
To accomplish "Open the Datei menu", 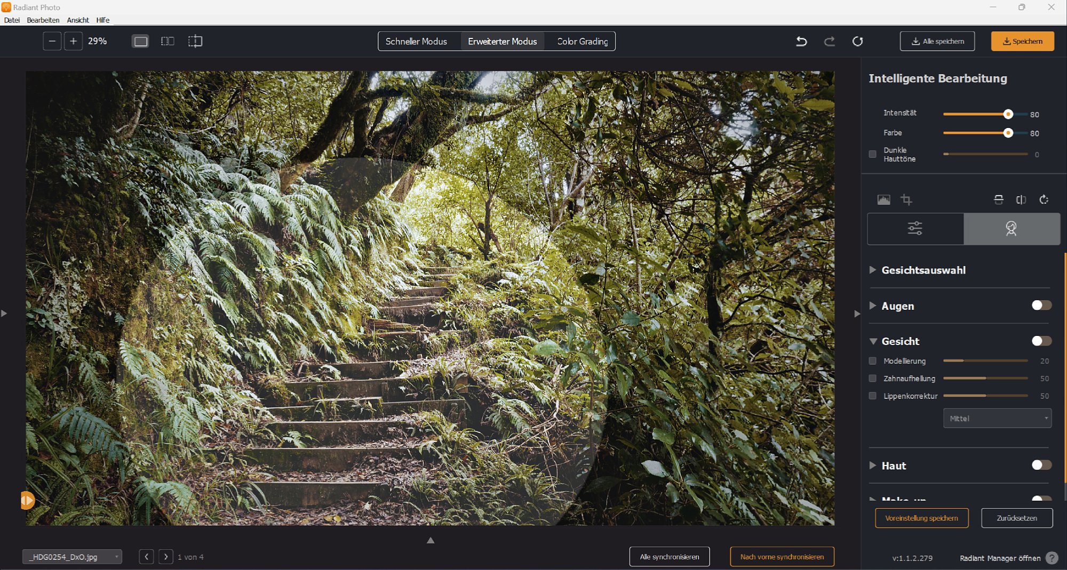I will pos(12,20).
